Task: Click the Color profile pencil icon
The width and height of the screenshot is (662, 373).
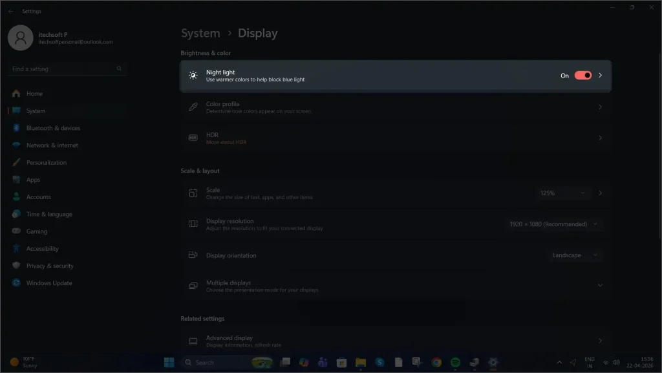Action: (192, 107)
